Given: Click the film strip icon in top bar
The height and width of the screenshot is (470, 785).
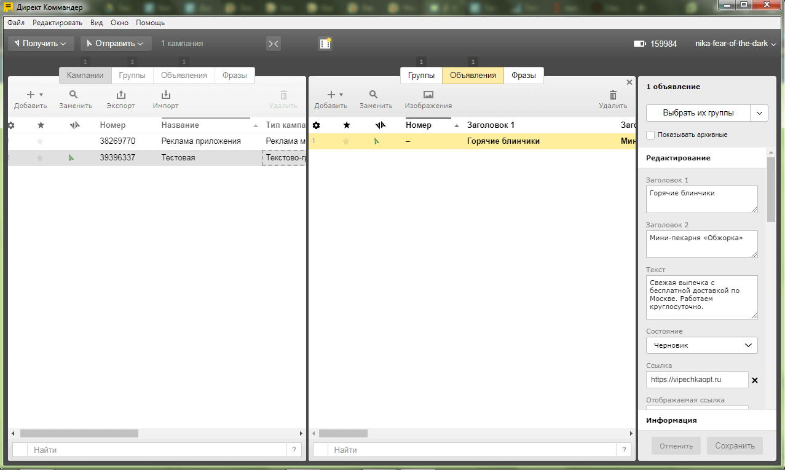Looking at the screenshot, I should [325, 44].
